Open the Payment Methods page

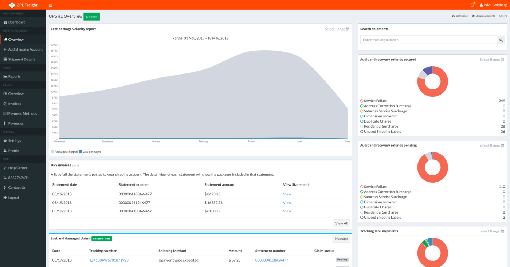click(x=23, y=113)
